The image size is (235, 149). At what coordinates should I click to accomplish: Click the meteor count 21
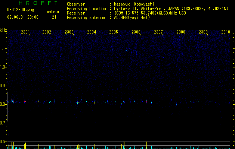pyautogui.click(x=54, y=17)
